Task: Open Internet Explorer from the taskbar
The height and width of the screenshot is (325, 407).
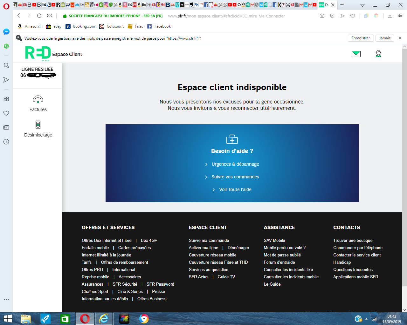Action: point(104,319)
